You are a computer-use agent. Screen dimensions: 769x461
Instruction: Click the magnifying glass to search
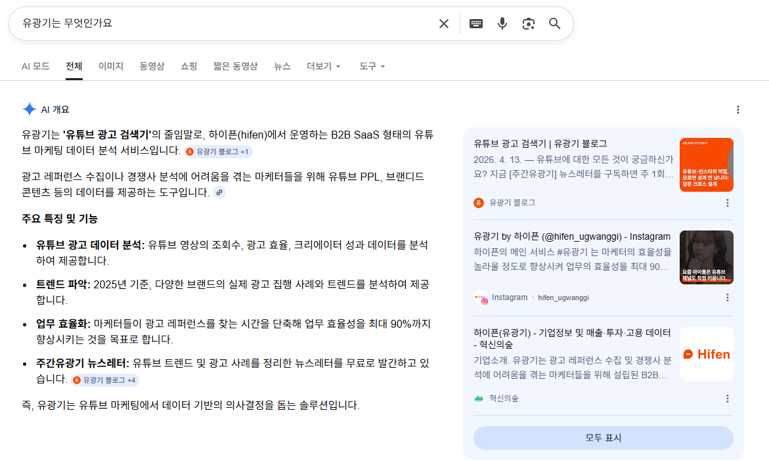(x=554, y=23)
